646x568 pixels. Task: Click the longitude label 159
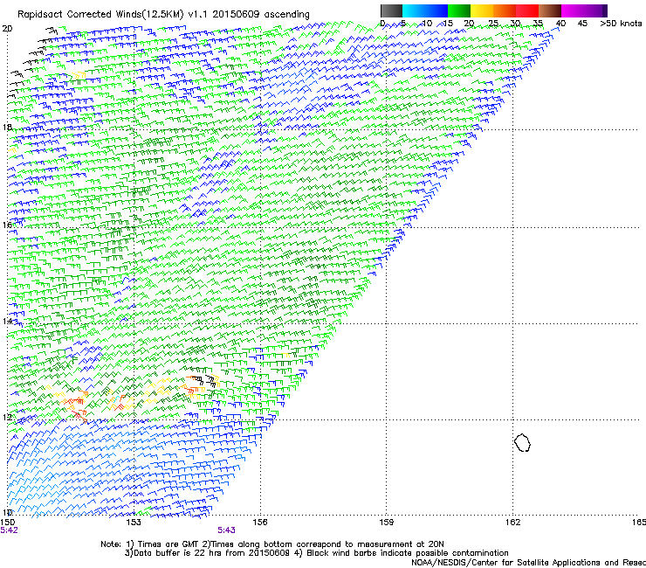pos(387,523)
